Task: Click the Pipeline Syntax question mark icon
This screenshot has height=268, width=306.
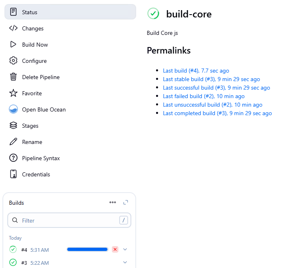Action: click(13, 158)
